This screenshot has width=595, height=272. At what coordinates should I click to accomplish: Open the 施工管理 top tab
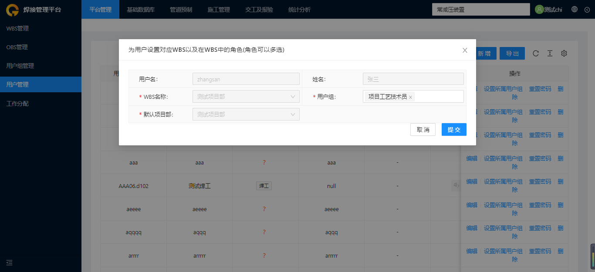click(x=219, y=9)
